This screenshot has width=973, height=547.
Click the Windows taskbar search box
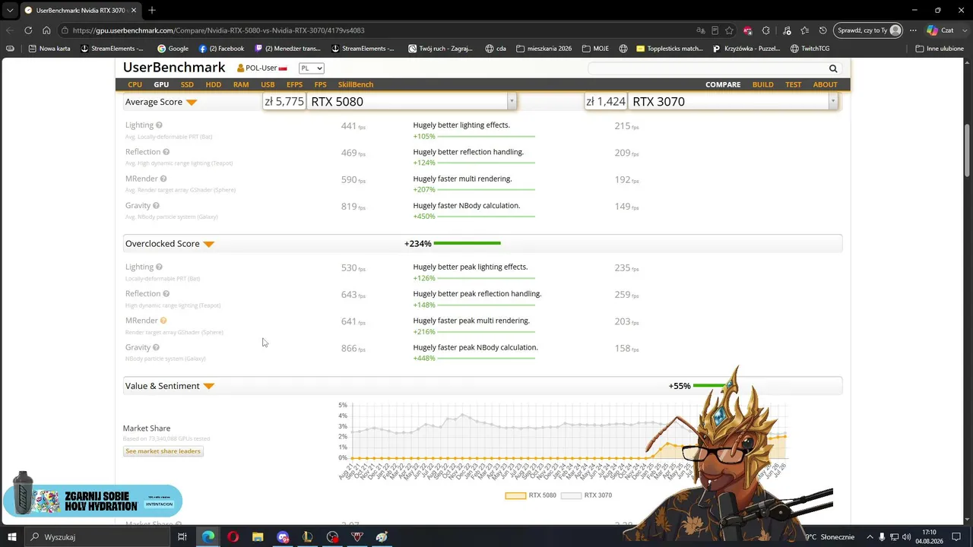click(x=96, y=537)
